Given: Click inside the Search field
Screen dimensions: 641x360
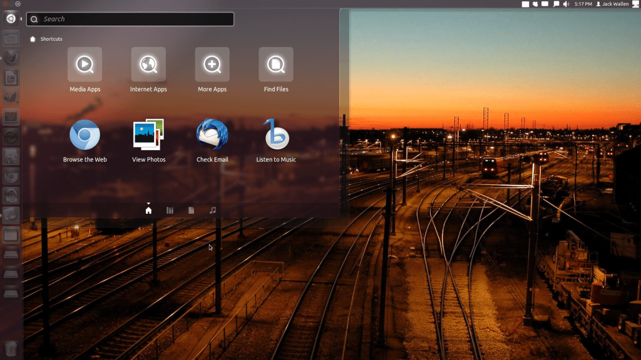Looking at the screenshot, I should click(130, 19).
